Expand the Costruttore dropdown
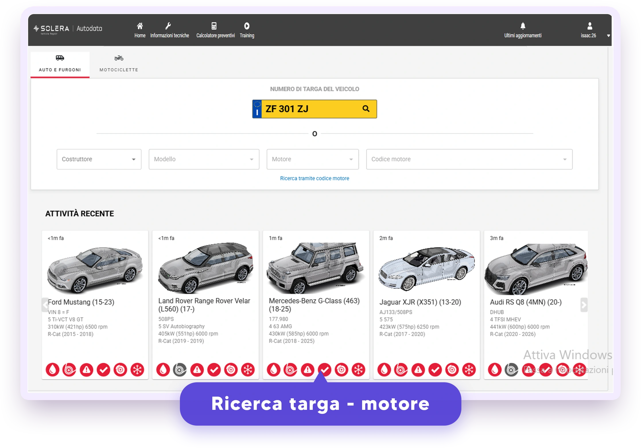Screen dimensions: 641x448 [x=99, y=159]
